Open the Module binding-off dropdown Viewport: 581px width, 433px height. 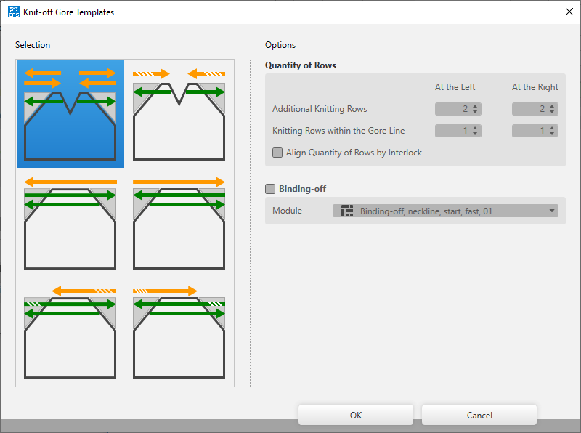pos(444,211)
